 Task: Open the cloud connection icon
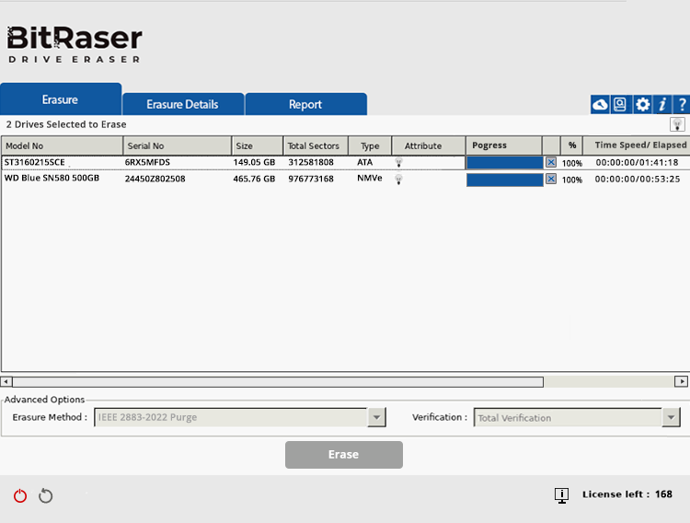point(600,105)
